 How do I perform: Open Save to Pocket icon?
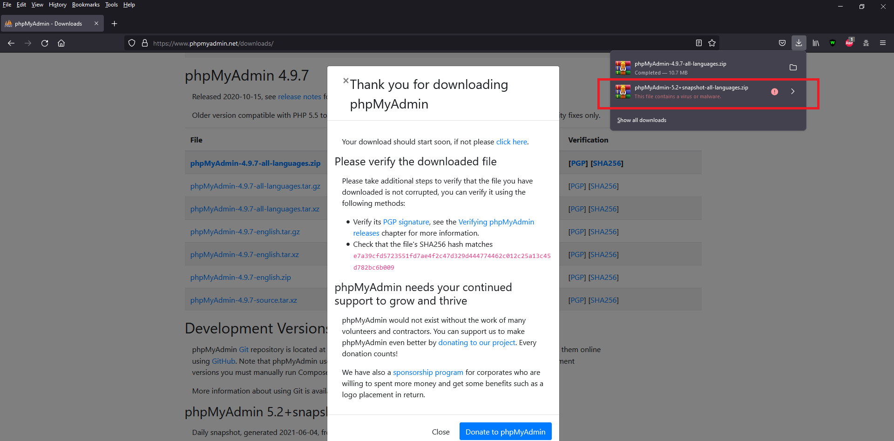coord(782,43)
